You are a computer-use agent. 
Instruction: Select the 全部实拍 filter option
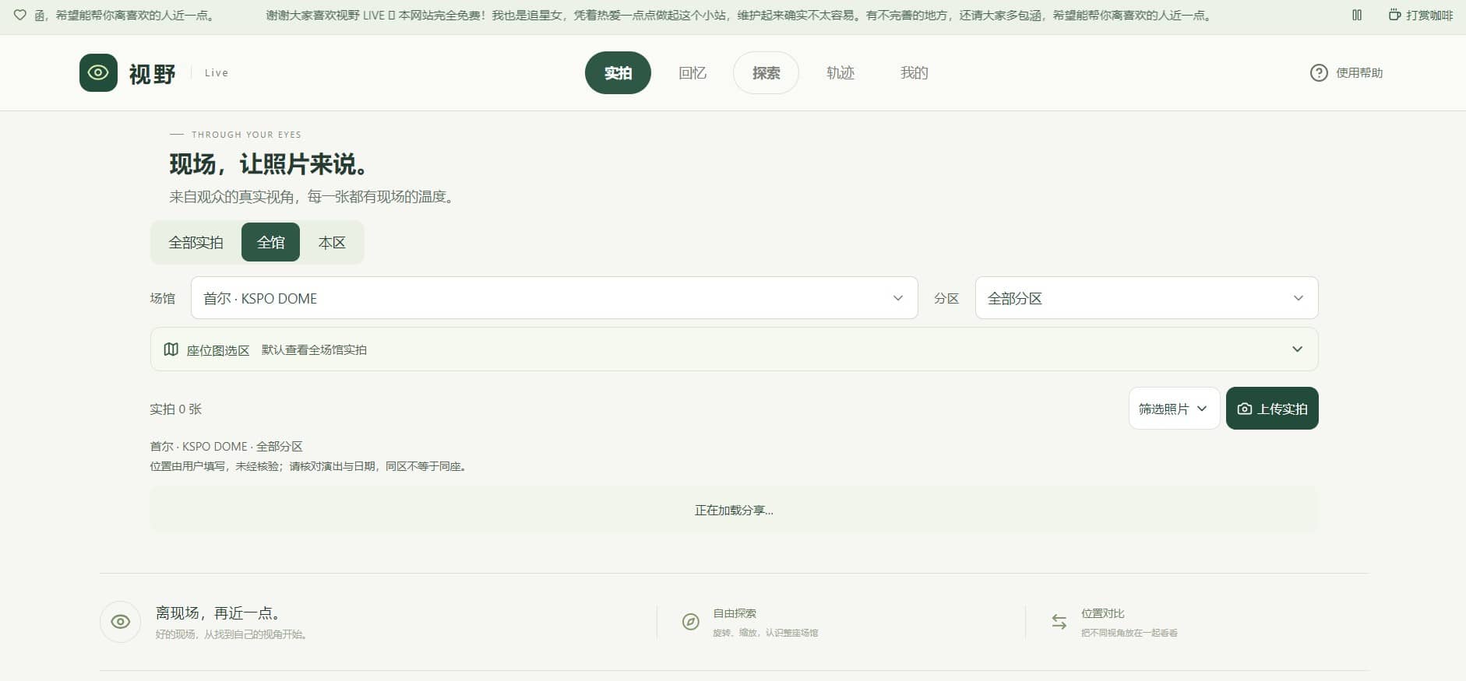(196, 242)
